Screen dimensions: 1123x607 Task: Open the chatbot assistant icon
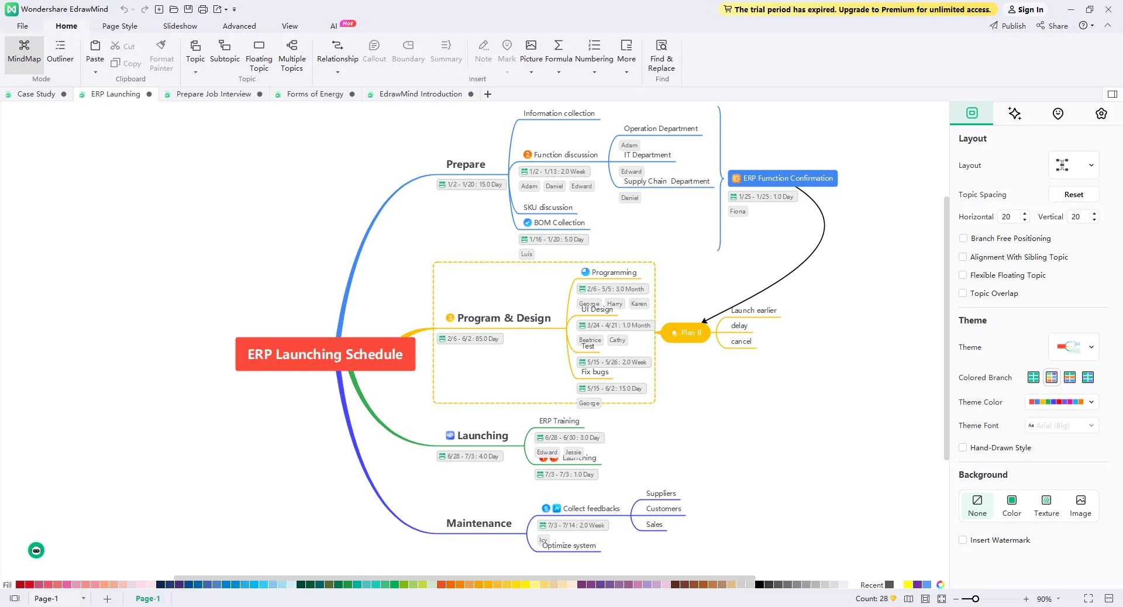point(36,550)
